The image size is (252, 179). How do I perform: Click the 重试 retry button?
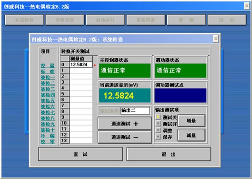coord(81,154)
